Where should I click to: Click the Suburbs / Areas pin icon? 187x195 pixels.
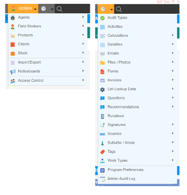click(103, 143)
